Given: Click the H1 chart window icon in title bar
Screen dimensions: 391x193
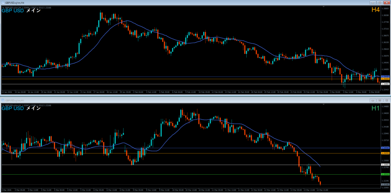Looking at the screenshot, I should tap(3, 100).
